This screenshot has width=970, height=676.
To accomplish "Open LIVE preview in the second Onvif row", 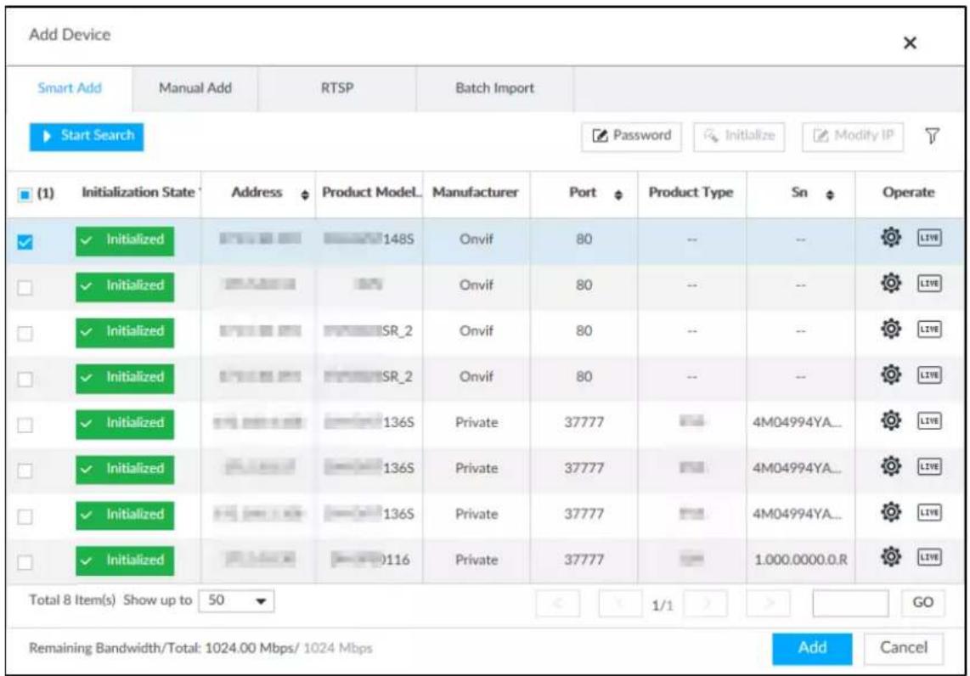I will click(929, 284).
